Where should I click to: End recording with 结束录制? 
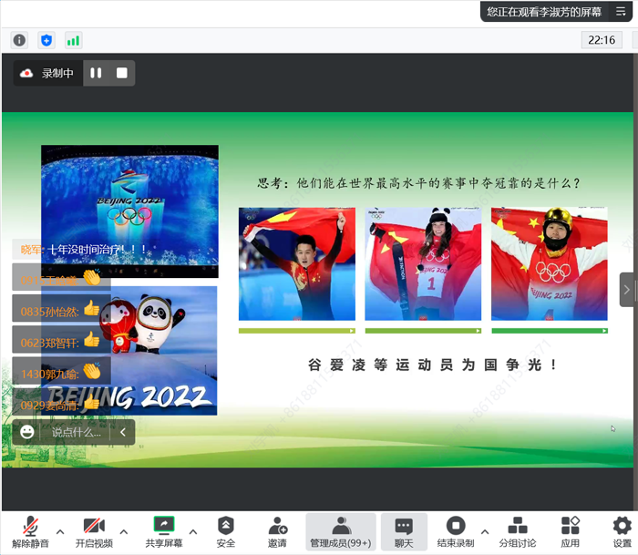(456, 532)
